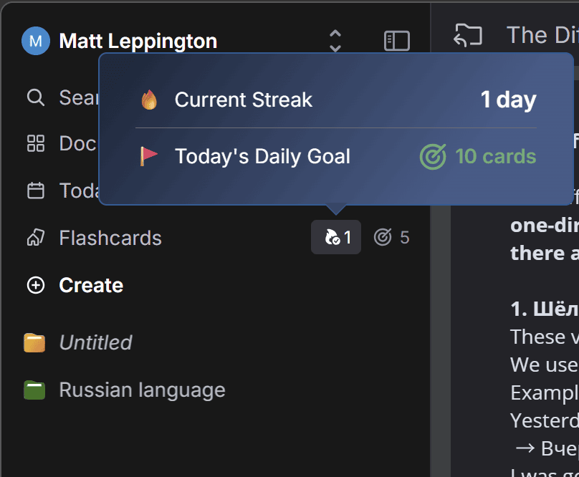Click the Current Streak row in popup

[x=336, y=100]
